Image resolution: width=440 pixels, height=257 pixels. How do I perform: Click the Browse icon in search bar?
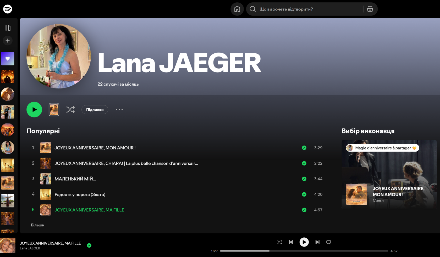(370, 9)
